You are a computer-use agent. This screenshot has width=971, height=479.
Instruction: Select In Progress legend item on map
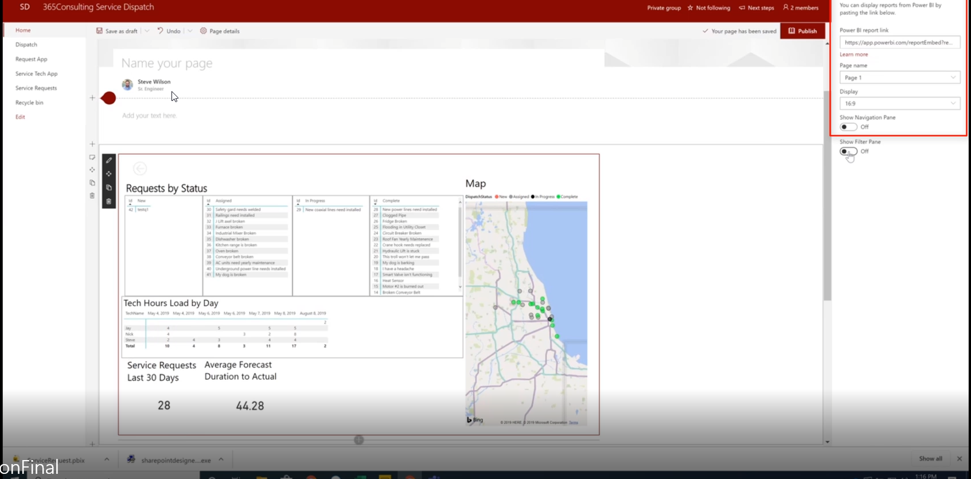543,197
